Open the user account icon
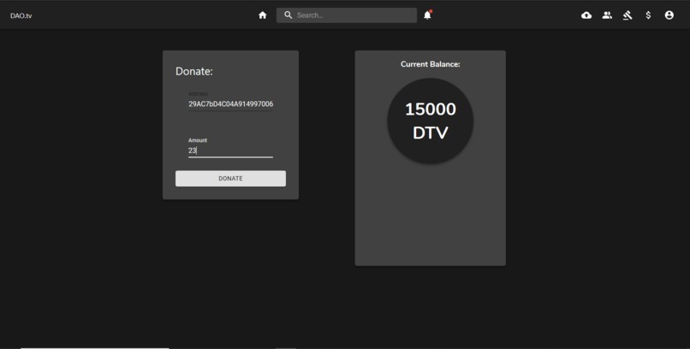Image resolution: width=690 pixels, height=349 pixels. pyautogui.click(x=669, y=15)
